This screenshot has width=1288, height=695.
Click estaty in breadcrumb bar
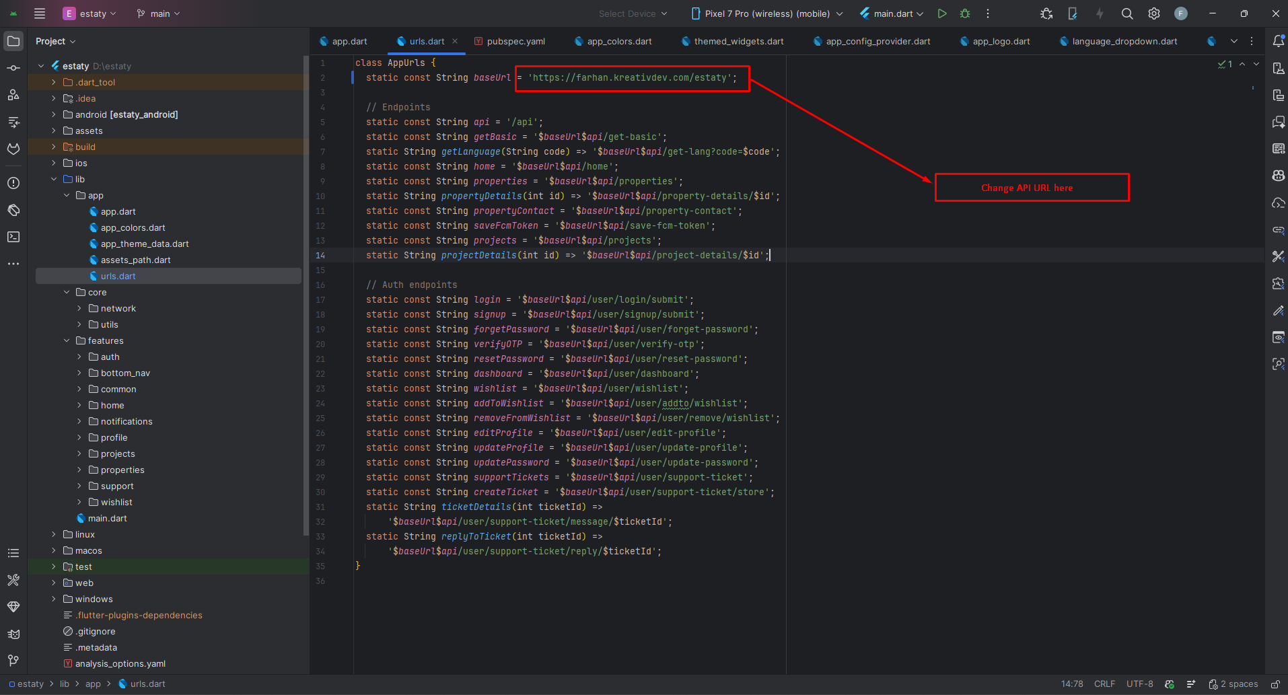click(x=26, y=684)
